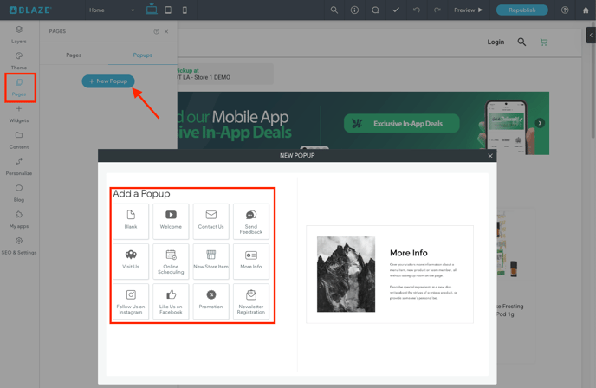Click the Republish button
The height and width of the screenshot is (388, 596).
tap(521, 10)
